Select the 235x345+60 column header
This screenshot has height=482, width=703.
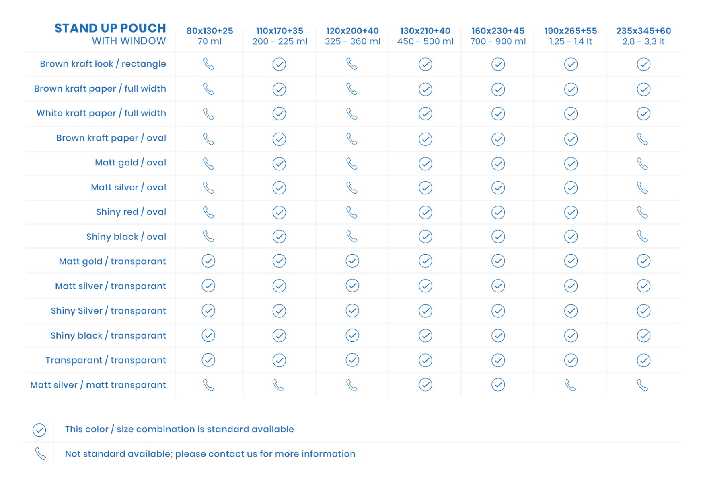click(x=643, y=36)
